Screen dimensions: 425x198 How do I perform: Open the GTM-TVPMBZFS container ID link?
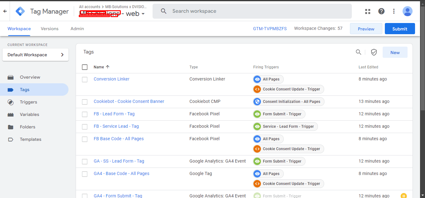pyautogui.click(x=270, y=29)
